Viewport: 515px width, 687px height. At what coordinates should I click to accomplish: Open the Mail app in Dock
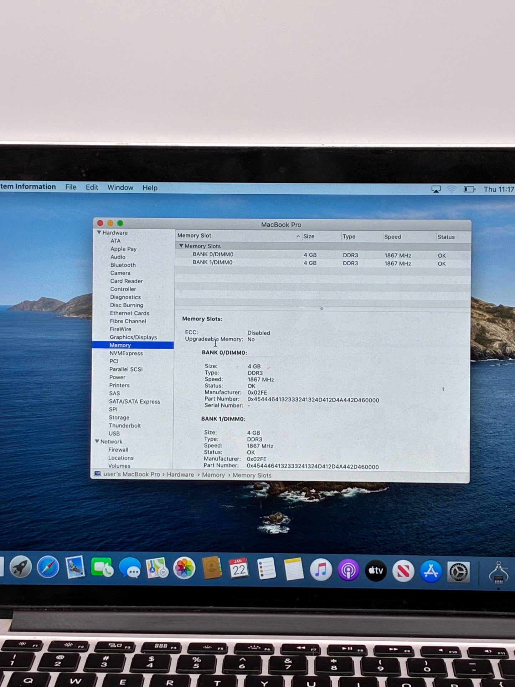point(75,567)
